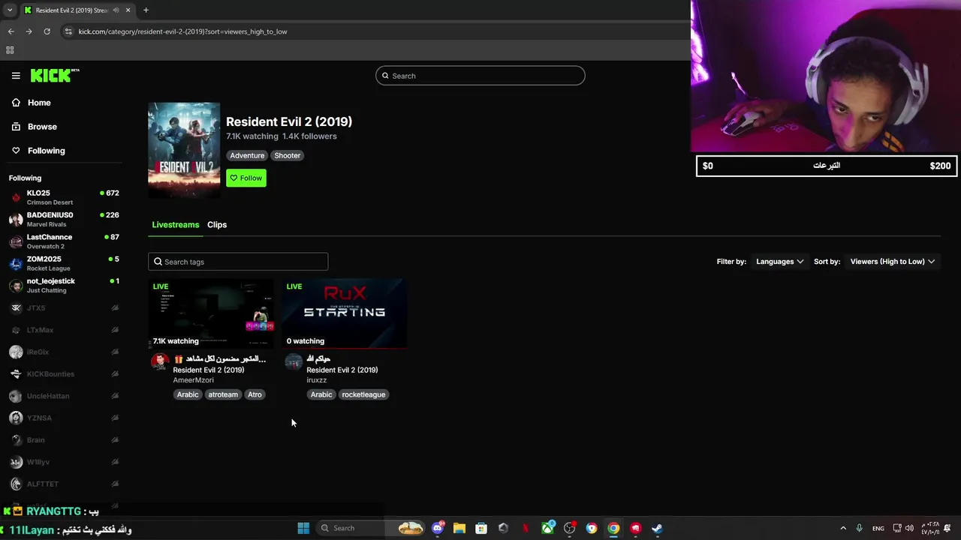Click the Home house icon
961x540 pixels.
click(x=16, y=103)
